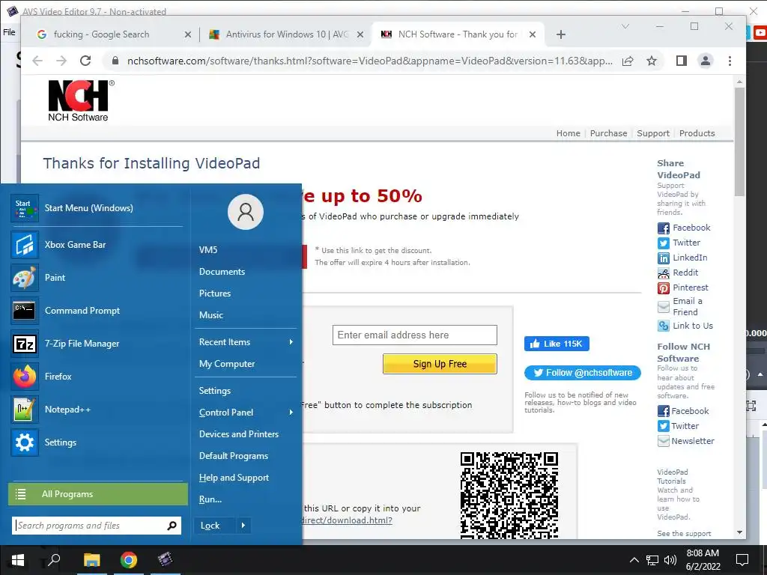Click scrollbar down arrow on page
This screenshot has width=767, height=575.
(739, 532)
